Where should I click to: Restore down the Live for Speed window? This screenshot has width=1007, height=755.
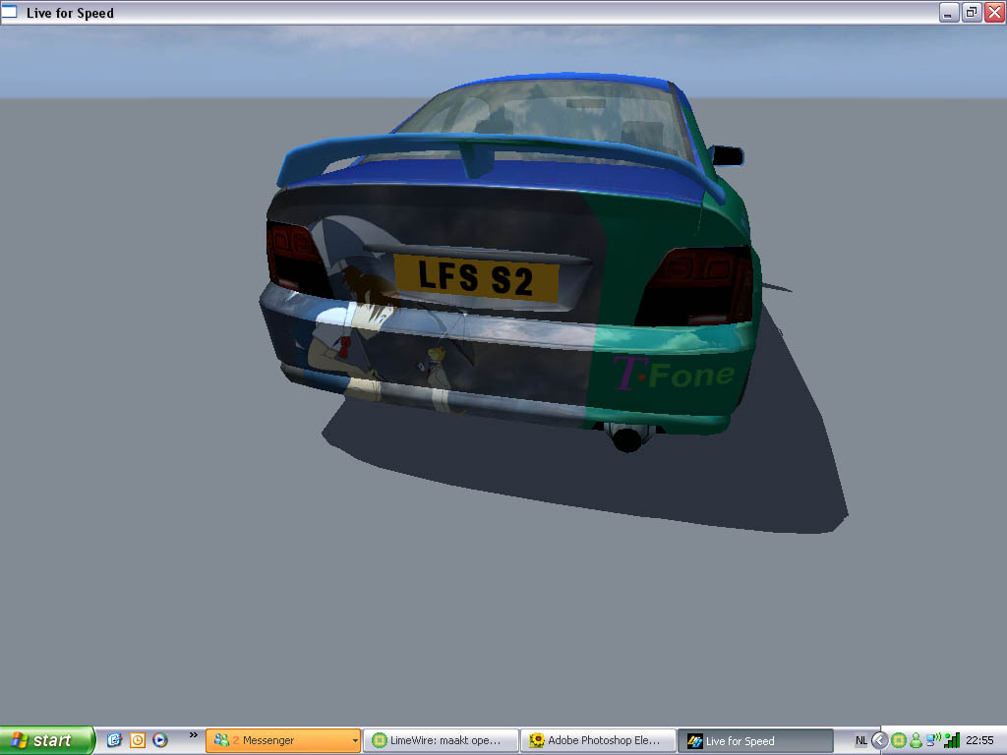[971, 12]
